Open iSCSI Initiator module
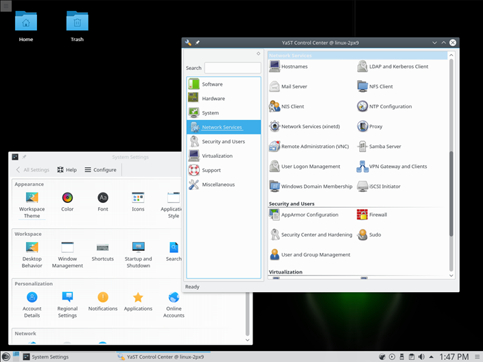The height and width of the screenshot is (362, 483). [379, 186]
